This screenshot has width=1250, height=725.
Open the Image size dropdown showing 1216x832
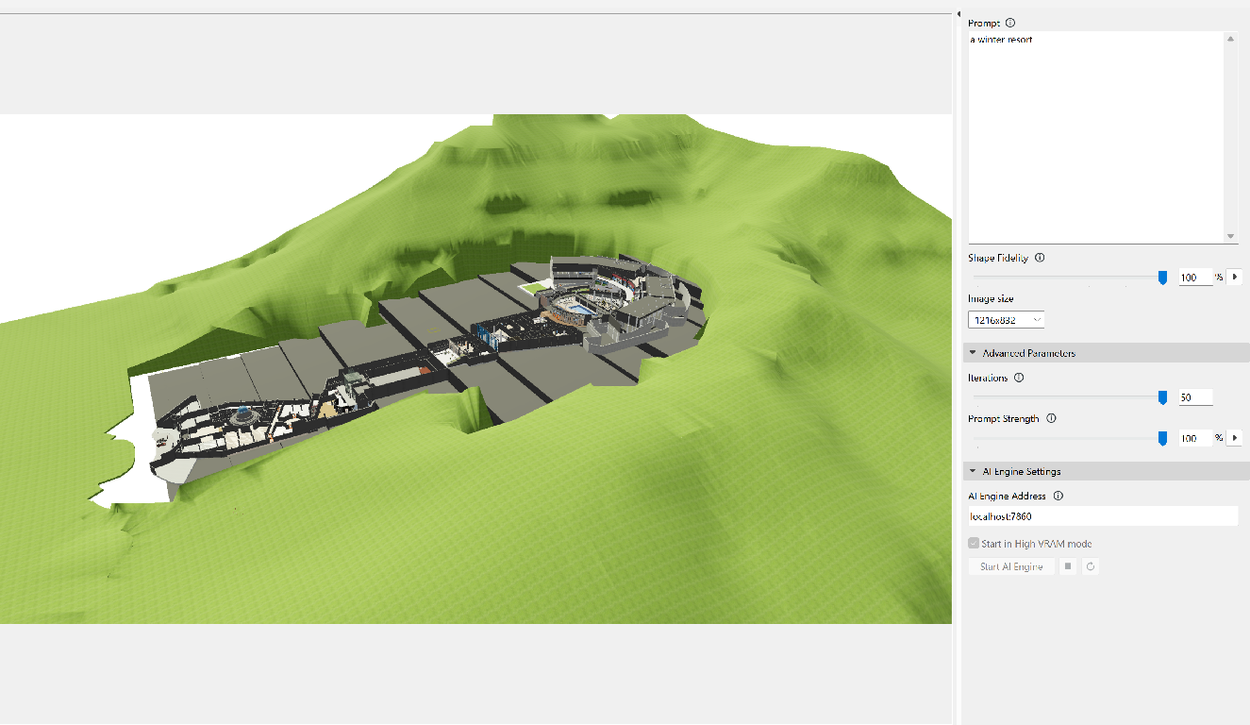coord(1006,320)
